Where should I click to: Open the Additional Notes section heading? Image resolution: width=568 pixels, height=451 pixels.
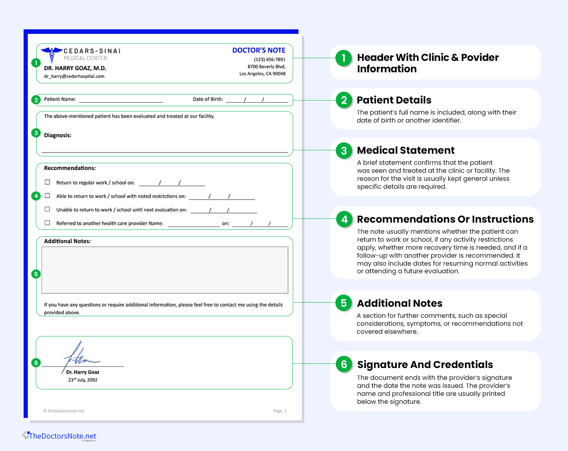400,303
